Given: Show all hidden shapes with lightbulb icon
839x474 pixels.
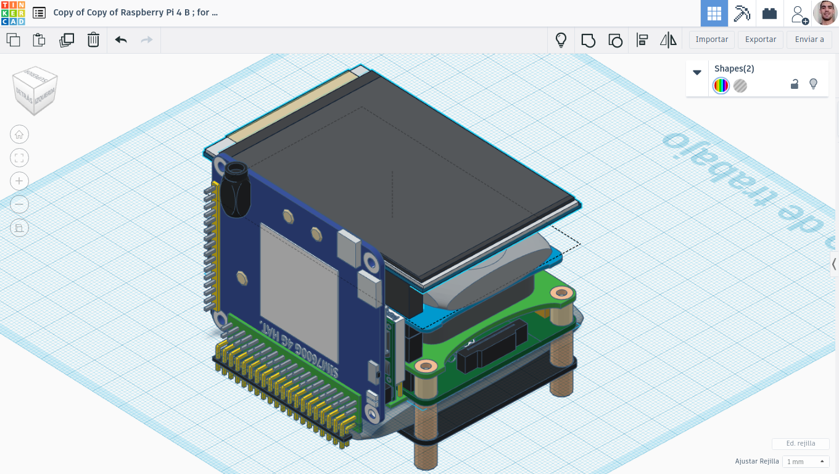Looking at the screenshot, I should point(561,40).
